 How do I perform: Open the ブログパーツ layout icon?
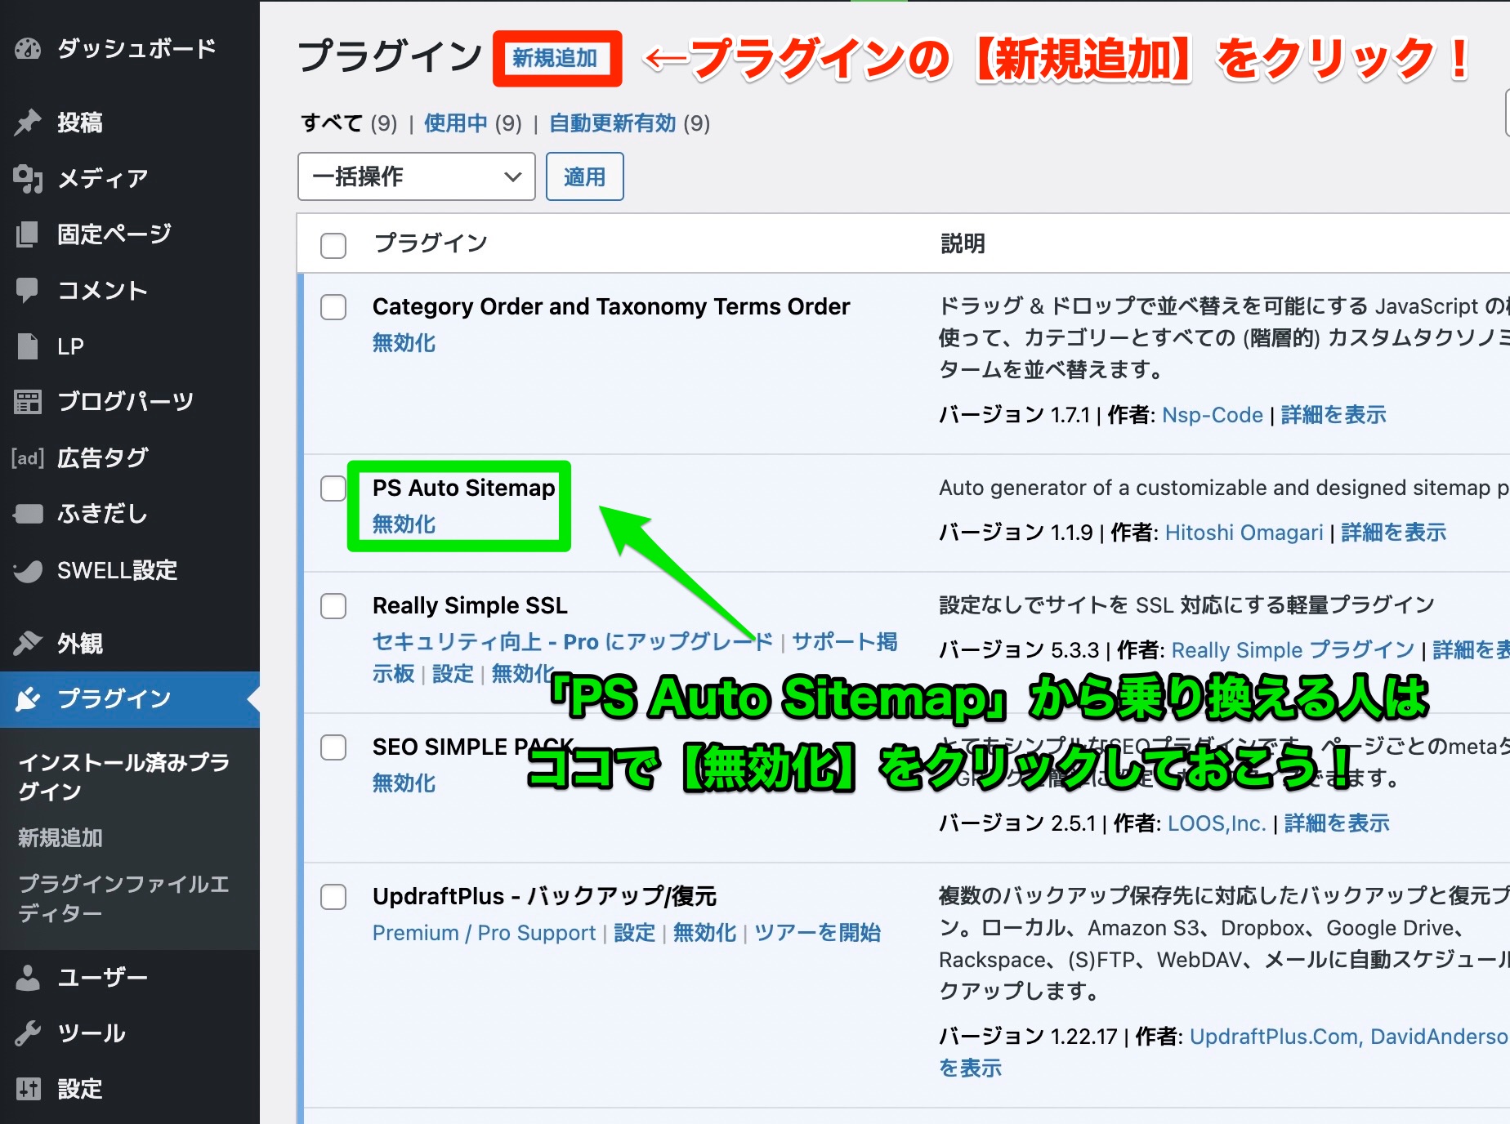28,402
